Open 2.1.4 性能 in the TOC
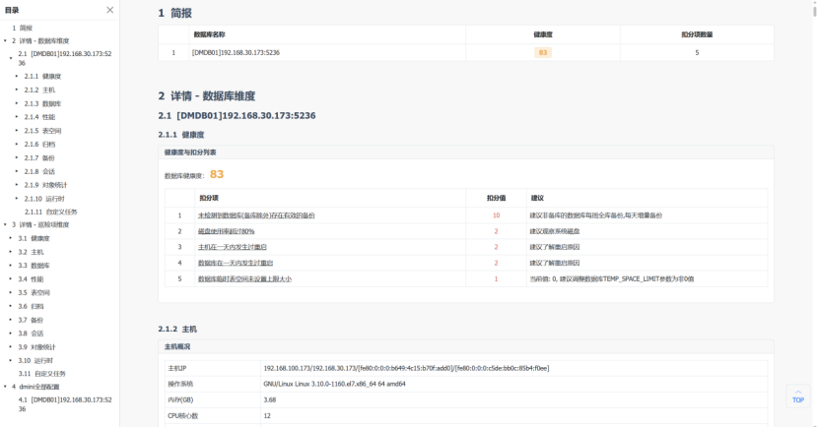 39,117
